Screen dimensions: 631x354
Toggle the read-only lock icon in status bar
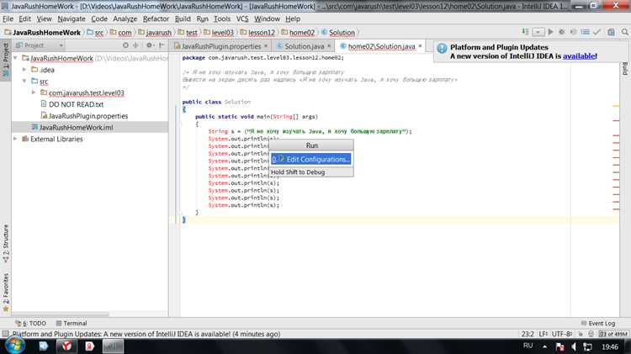(581, 334)
